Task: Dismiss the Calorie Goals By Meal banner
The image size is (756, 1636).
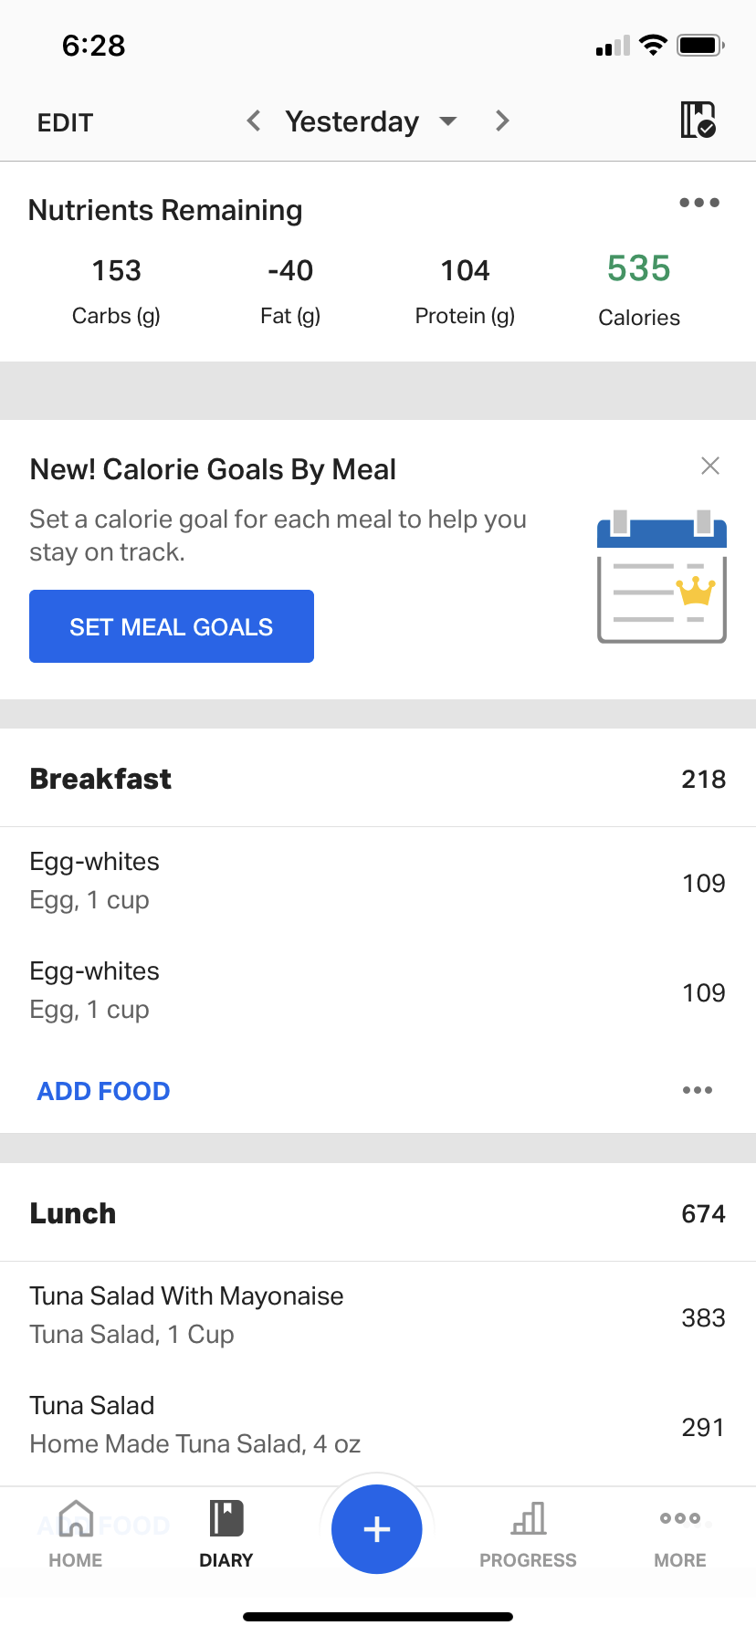Action: [710, 466]
